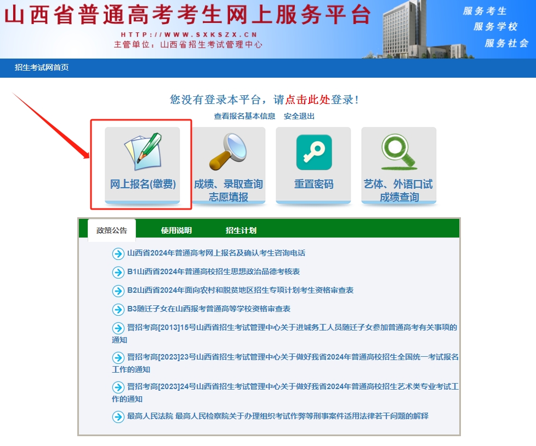Click arrow icon beside 山西省2024年普通高考网上报名 notice
This screenshot has height=446, width=536.
pyautogui.click(x=118, y=254)
